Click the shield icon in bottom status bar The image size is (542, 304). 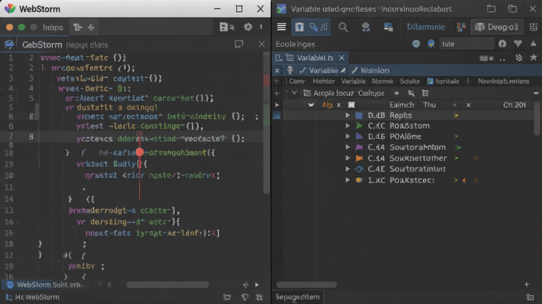point(245,297)
